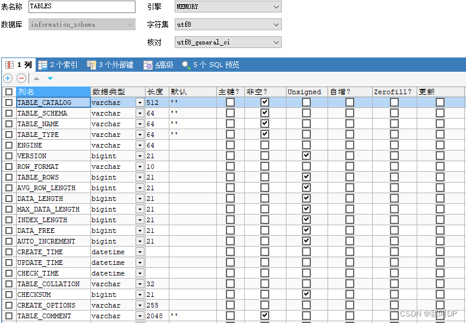
Task: Uncheck Unsigned for CHECKSUM row
Action: pos(306,294)
